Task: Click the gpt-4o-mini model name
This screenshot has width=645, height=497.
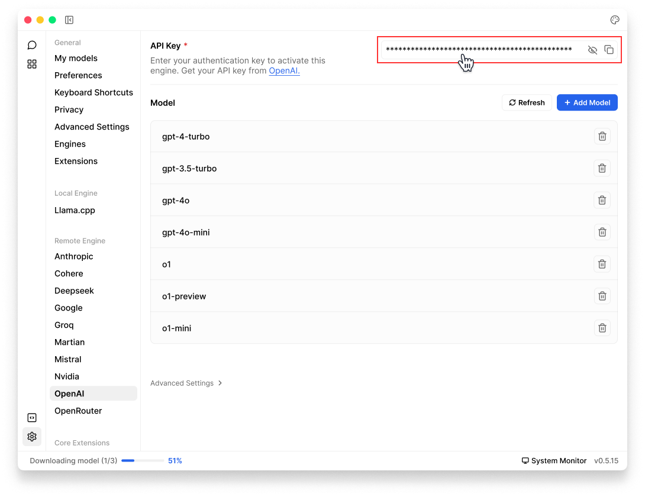Action: [x=186, y=233]
